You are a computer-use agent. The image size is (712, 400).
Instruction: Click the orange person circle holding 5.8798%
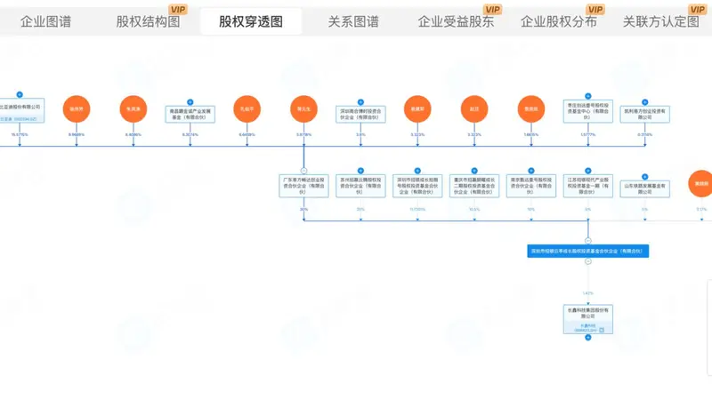303,108
